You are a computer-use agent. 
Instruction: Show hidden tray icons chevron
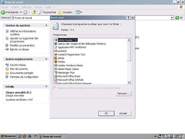156,136
